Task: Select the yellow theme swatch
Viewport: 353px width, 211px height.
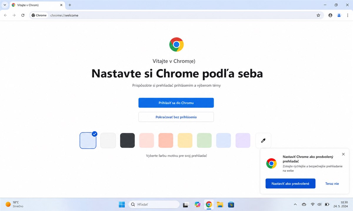Action: (185, 140)
